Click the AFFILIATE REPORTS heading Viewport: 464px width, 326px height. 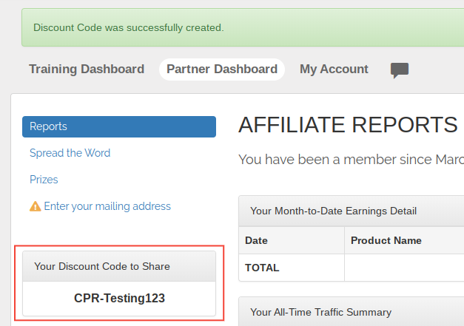click(x=348, y=125)
